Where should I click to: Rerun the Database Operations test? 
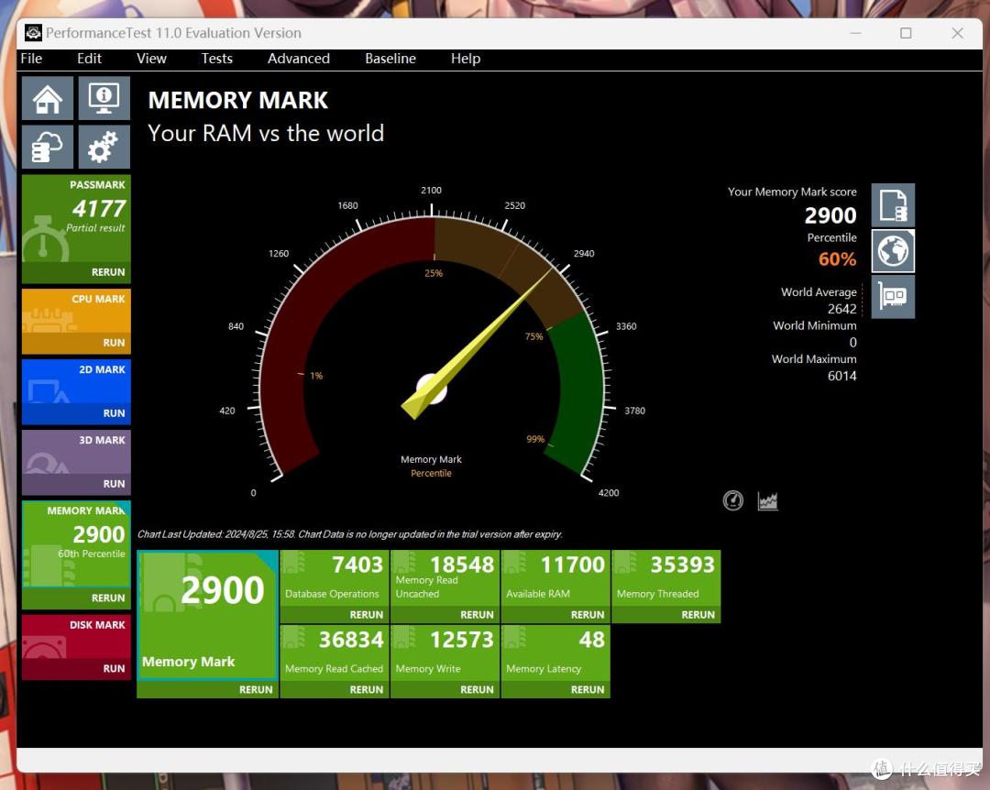point(366,615)
